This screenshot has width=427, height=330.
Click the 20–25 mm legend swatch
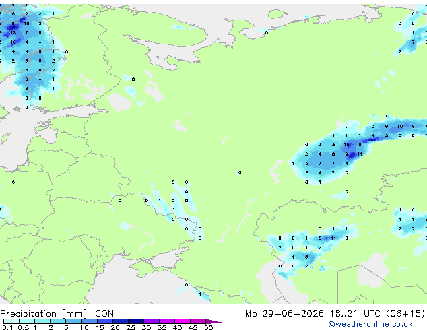coord(121,321)
